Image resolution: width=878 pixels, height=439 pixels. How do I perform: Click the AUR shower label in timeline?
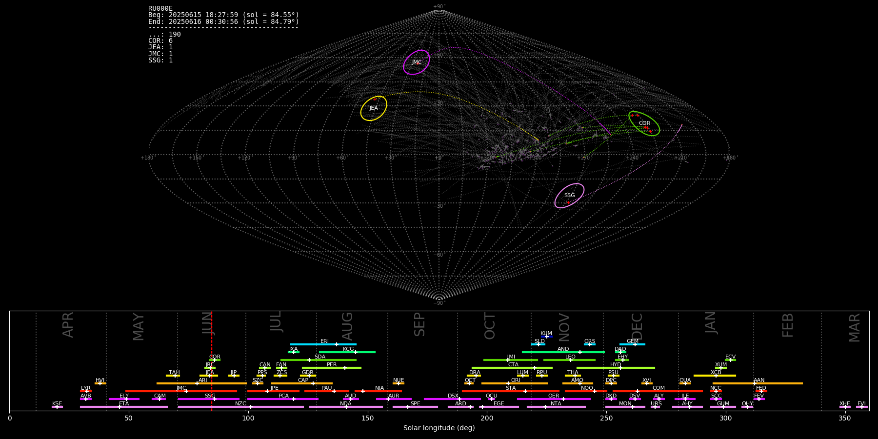tap(394, 396)
